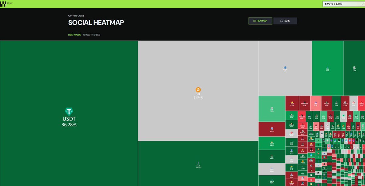Open the SHIB red tile

(303, 151)
